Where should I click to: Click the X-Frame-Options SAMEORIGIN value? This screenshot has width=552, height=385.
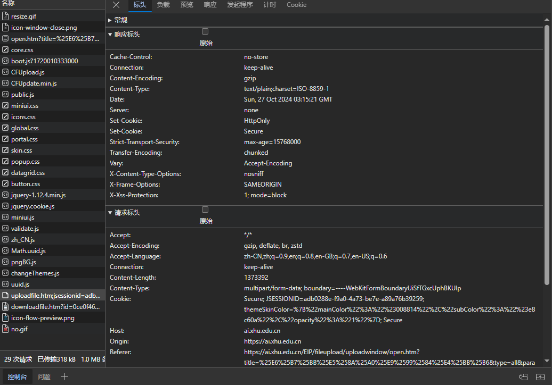tap(263, 185)
